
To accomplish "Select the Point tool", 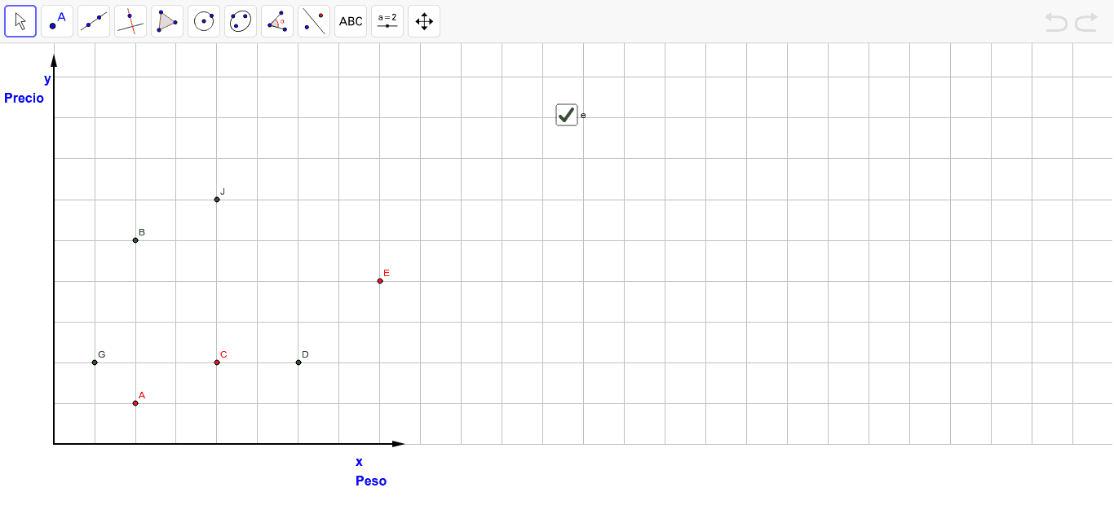I will point(57,21).
